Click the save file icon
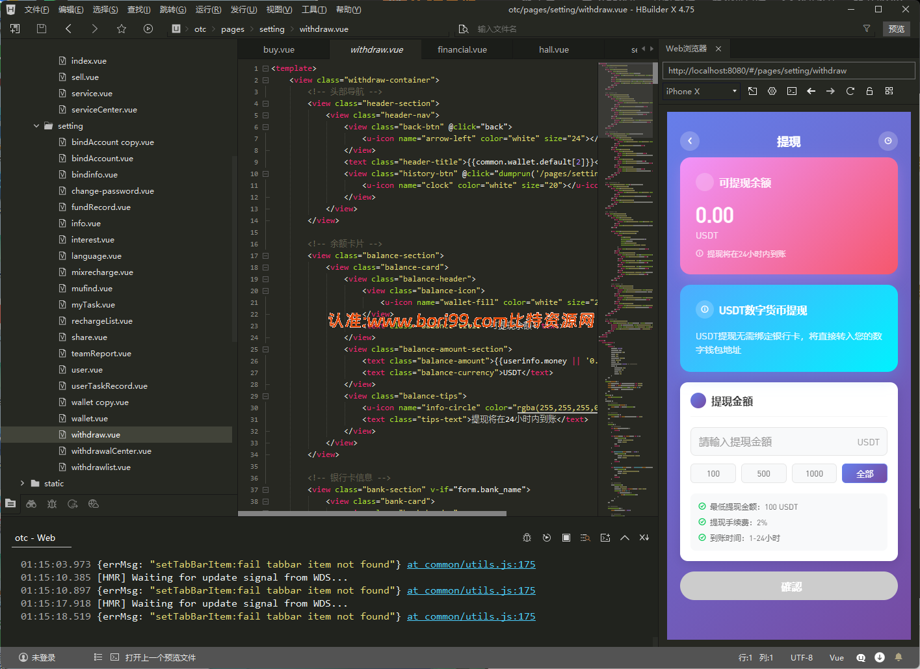Screen dimensions: 920x669 pyautogui.click(x=42, y=29)
